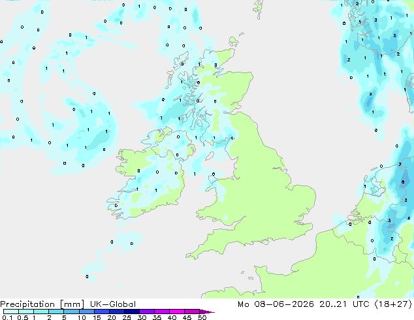Click the 'Precipitation [mm]' title text

pos(42,304)
